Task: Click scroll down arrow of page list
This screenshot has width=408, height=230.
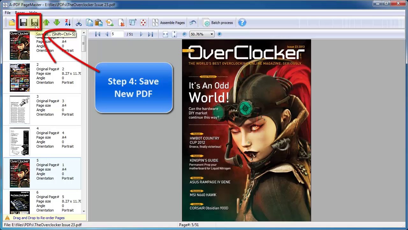Action: tap(84, 211)
